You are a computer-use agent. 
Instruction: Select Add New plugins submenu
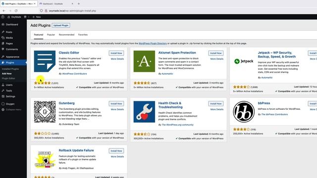coord(6,74)
